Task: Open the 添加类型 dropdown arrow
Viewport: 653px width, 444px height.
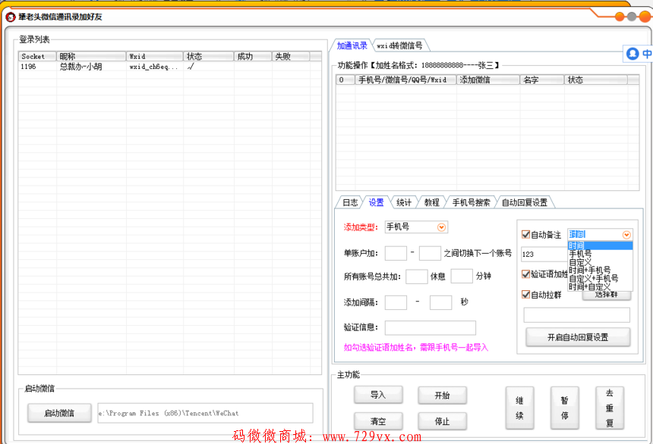Action: [441, 227]
